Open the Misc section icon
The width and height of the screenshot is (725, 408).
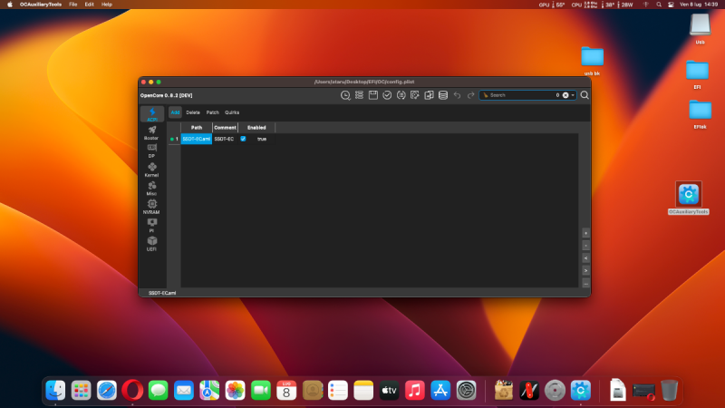(151, 189)
